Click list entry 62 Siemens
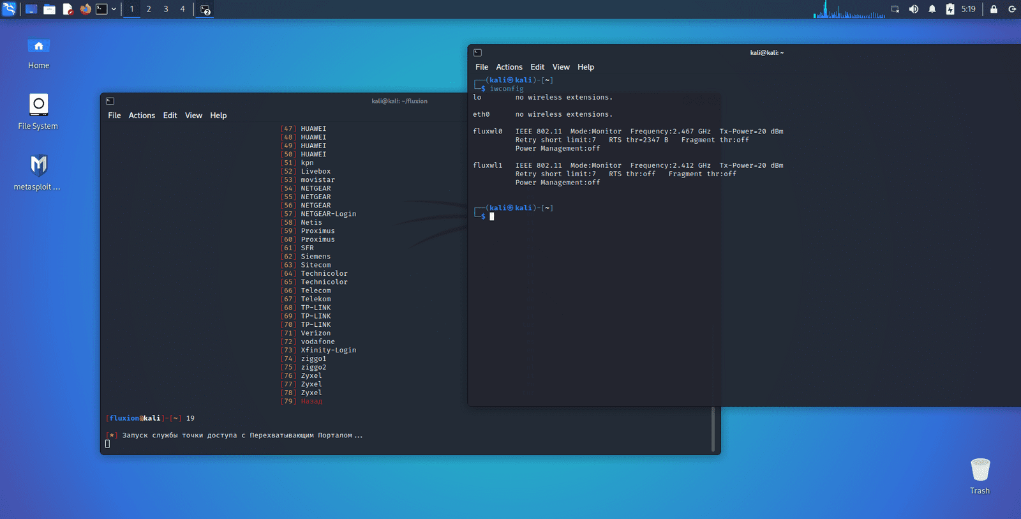The width and height of the screenshot is (1021, 519). coord(306,257)
